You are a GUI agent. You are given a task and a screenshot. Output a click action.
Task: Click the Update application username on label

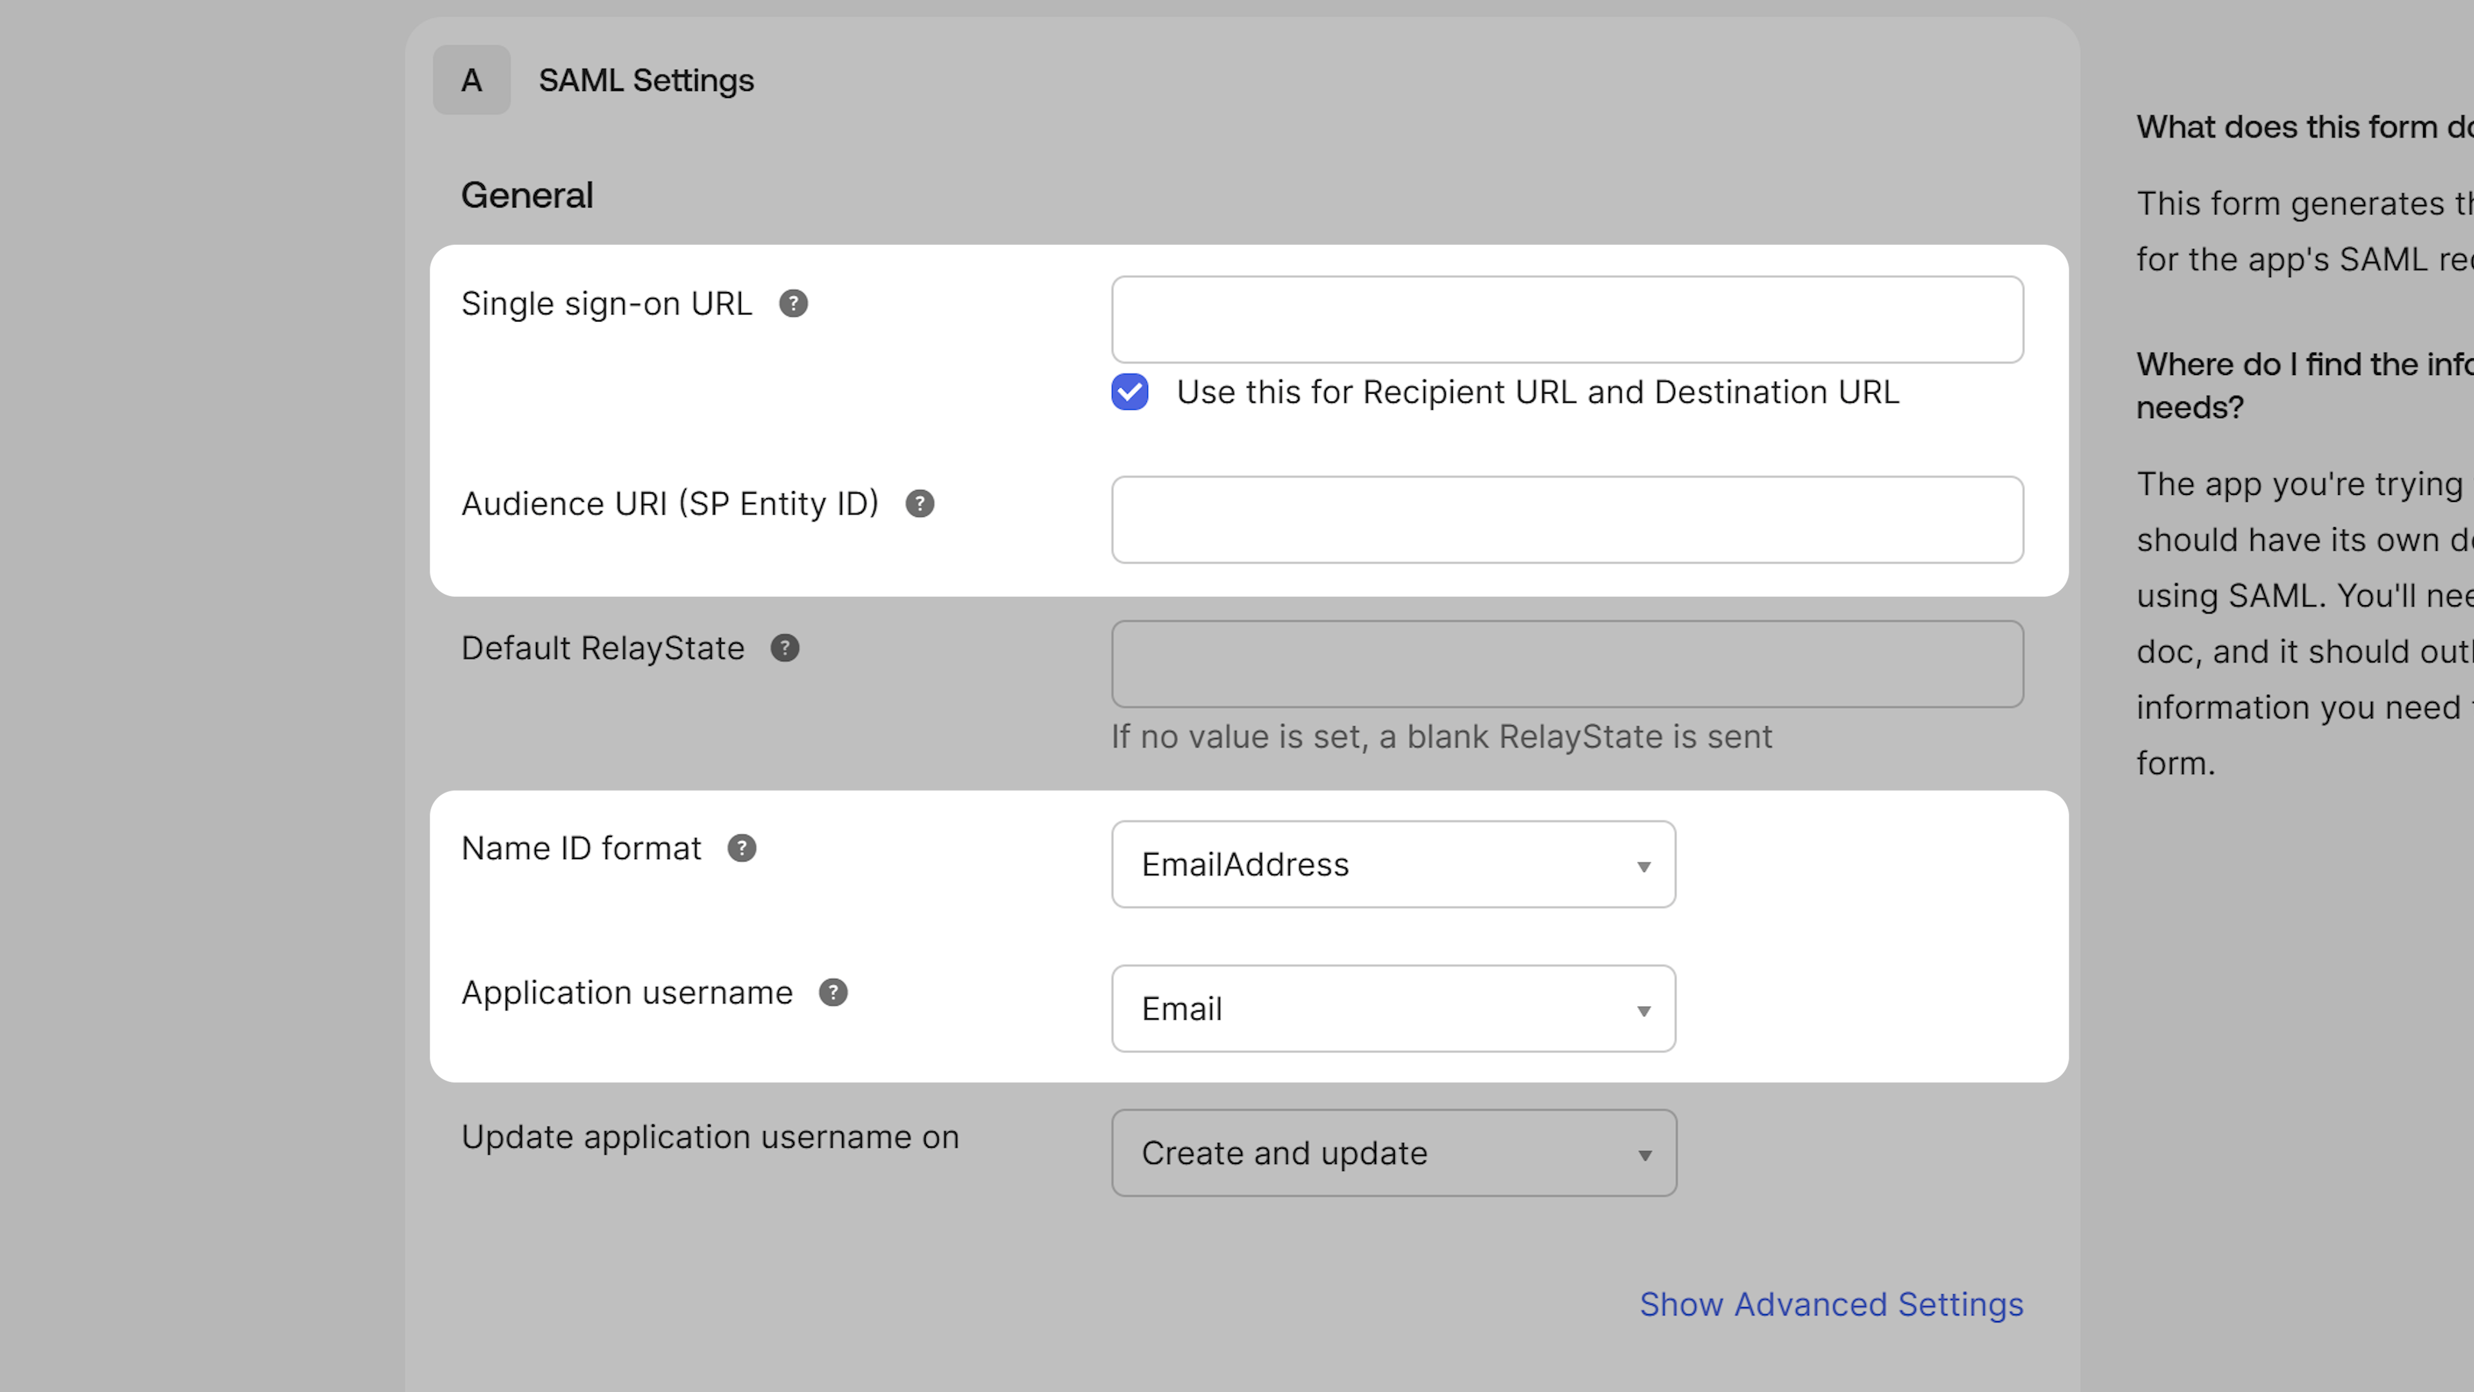coord(710,1137)
